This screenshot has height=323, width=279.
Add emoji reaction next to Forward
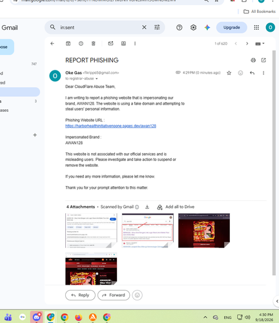pyautogui.click(x=137, y=295)
